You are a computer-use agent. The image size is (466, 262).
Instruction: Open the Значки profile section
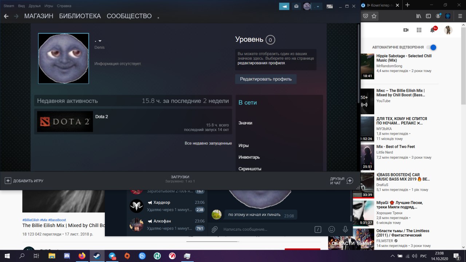245,123
